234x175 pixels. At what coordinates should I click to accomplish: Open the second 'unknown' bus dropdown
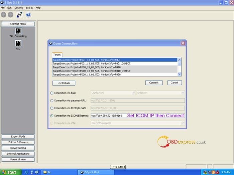(160, 93)
